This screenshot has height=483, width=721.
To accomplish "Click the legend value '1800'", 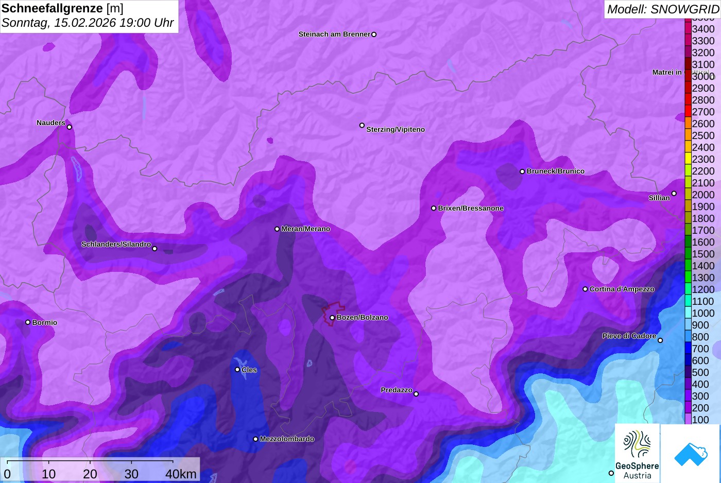I will (x=703, y=218).
